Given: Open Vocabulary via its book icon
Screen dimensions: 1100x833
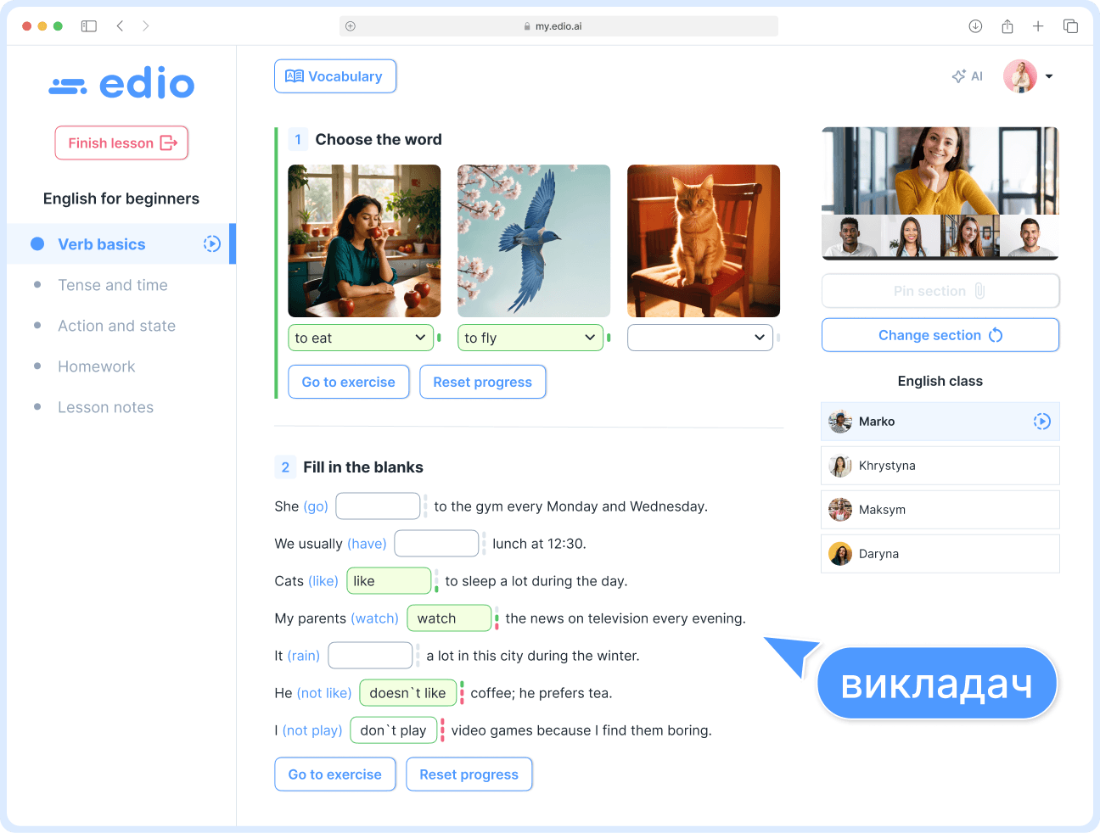Looking at the screenshot, I should (293, 75).
